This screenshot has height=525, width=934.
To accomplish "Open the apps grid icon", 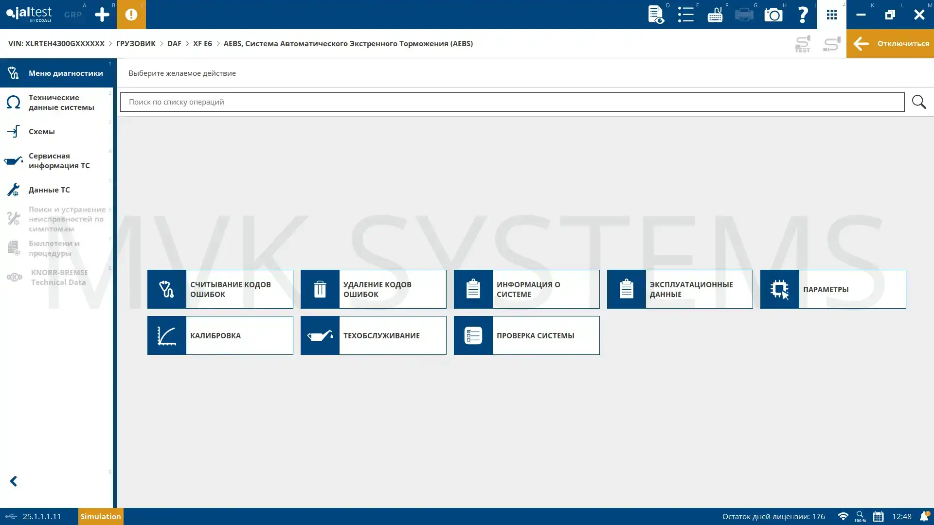I will click(x=832, y=15).
